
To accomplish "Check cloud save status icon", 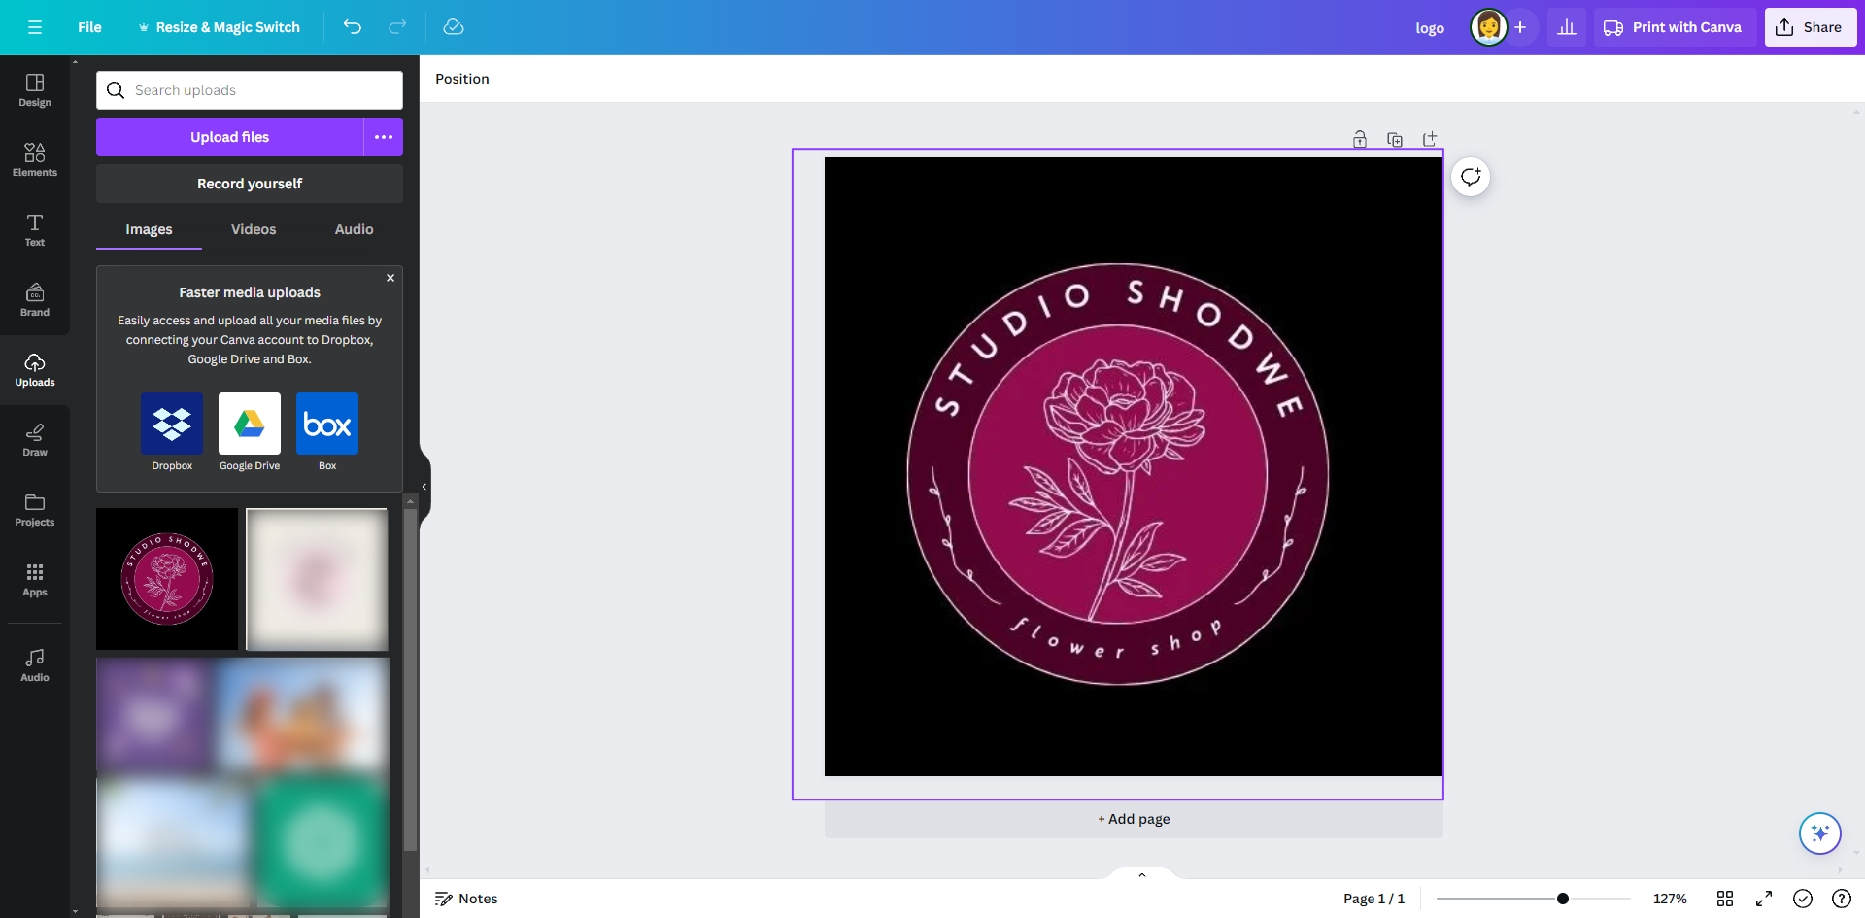I will tap(454, 27).
